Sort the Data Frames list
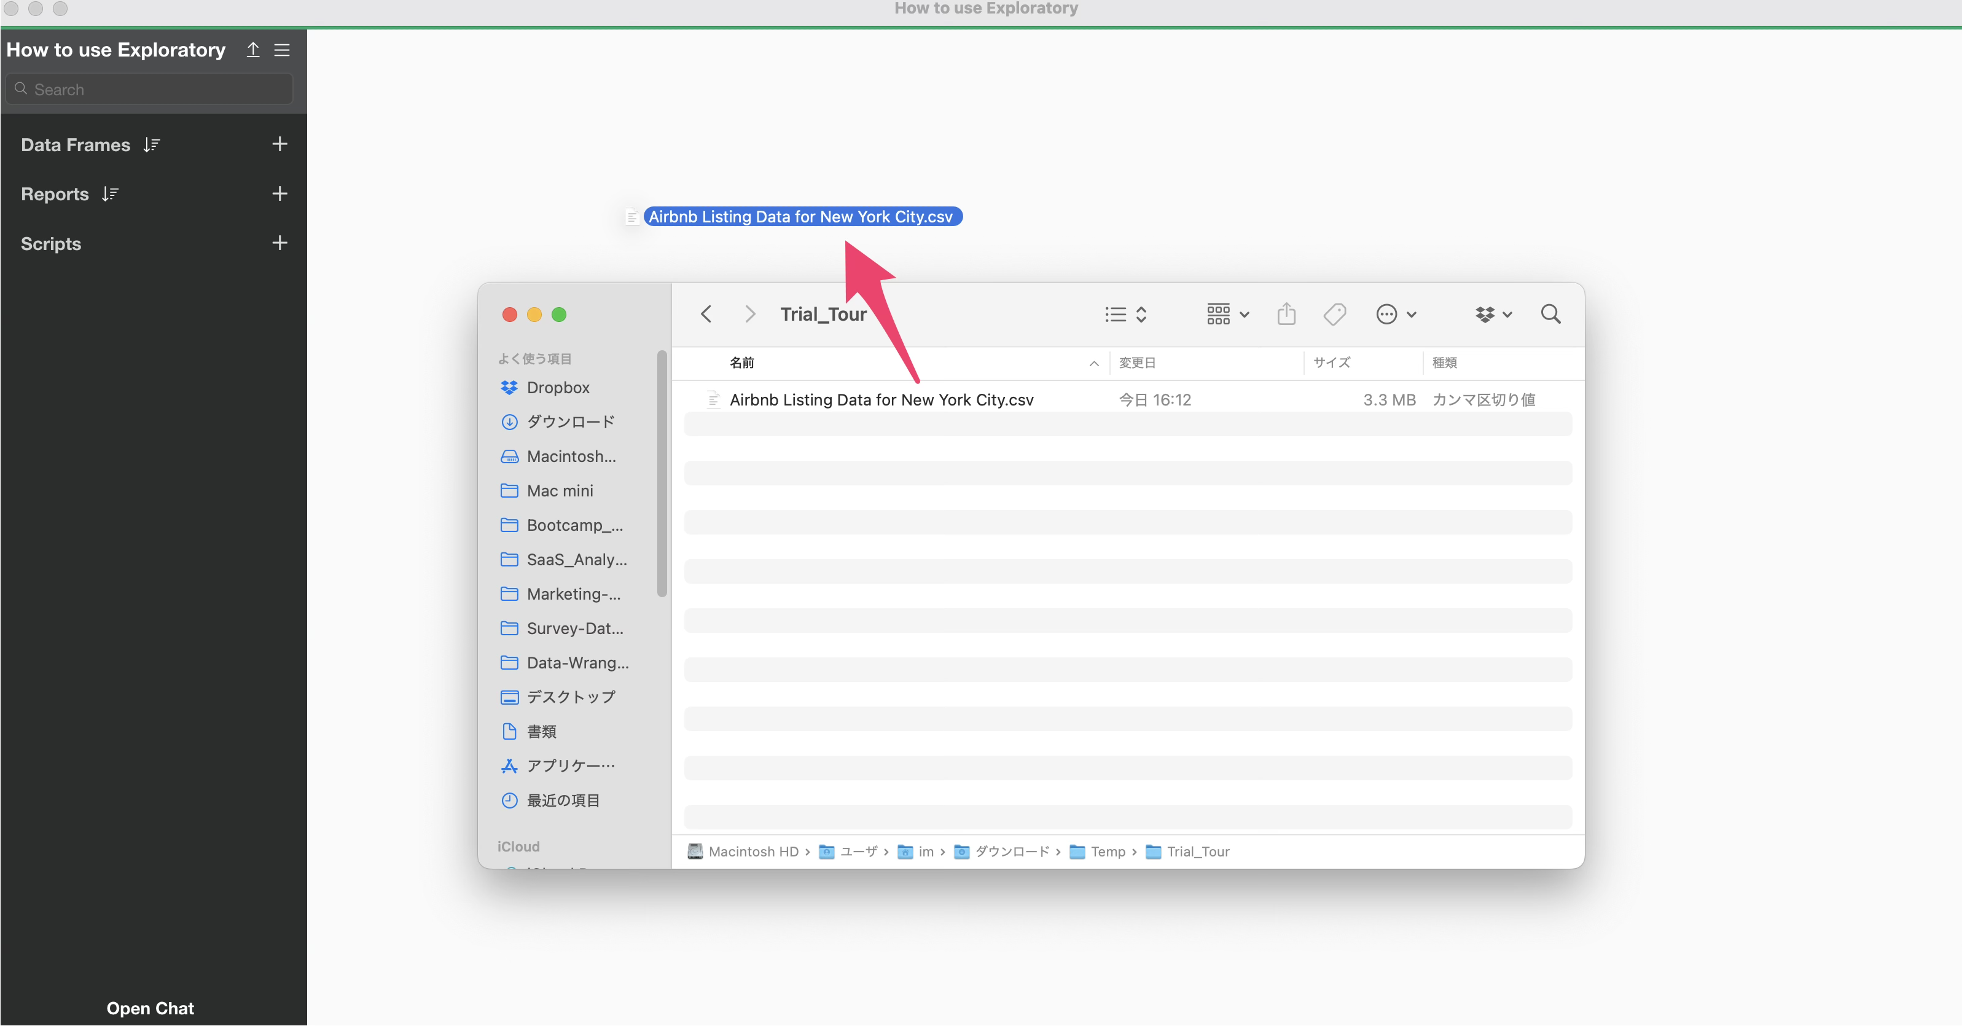 coord(152,145)
